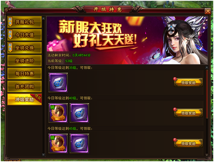This screenshot has width=214, height=162.
Task: Click the sidebar scroll up arrow
Action: coord(43,18)
